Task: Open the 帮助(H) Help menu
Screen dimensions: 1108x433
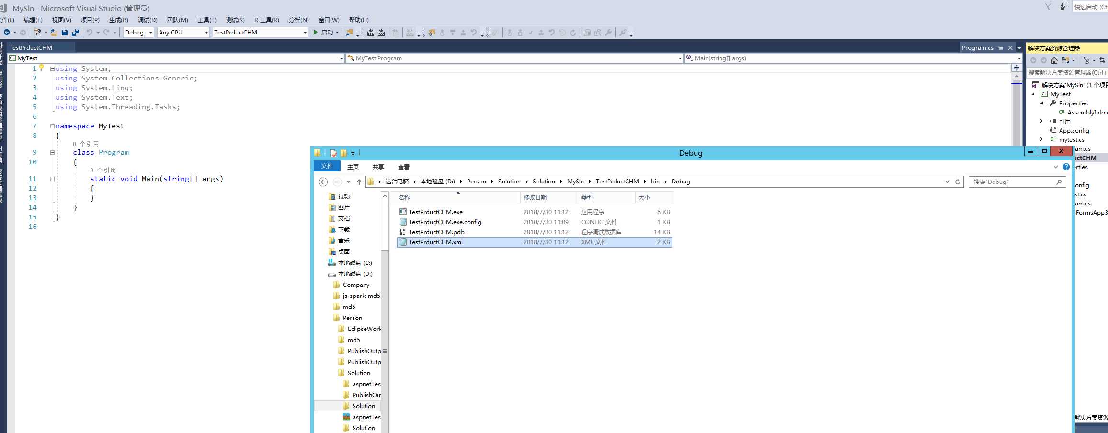Action: [x=359, y=20]
